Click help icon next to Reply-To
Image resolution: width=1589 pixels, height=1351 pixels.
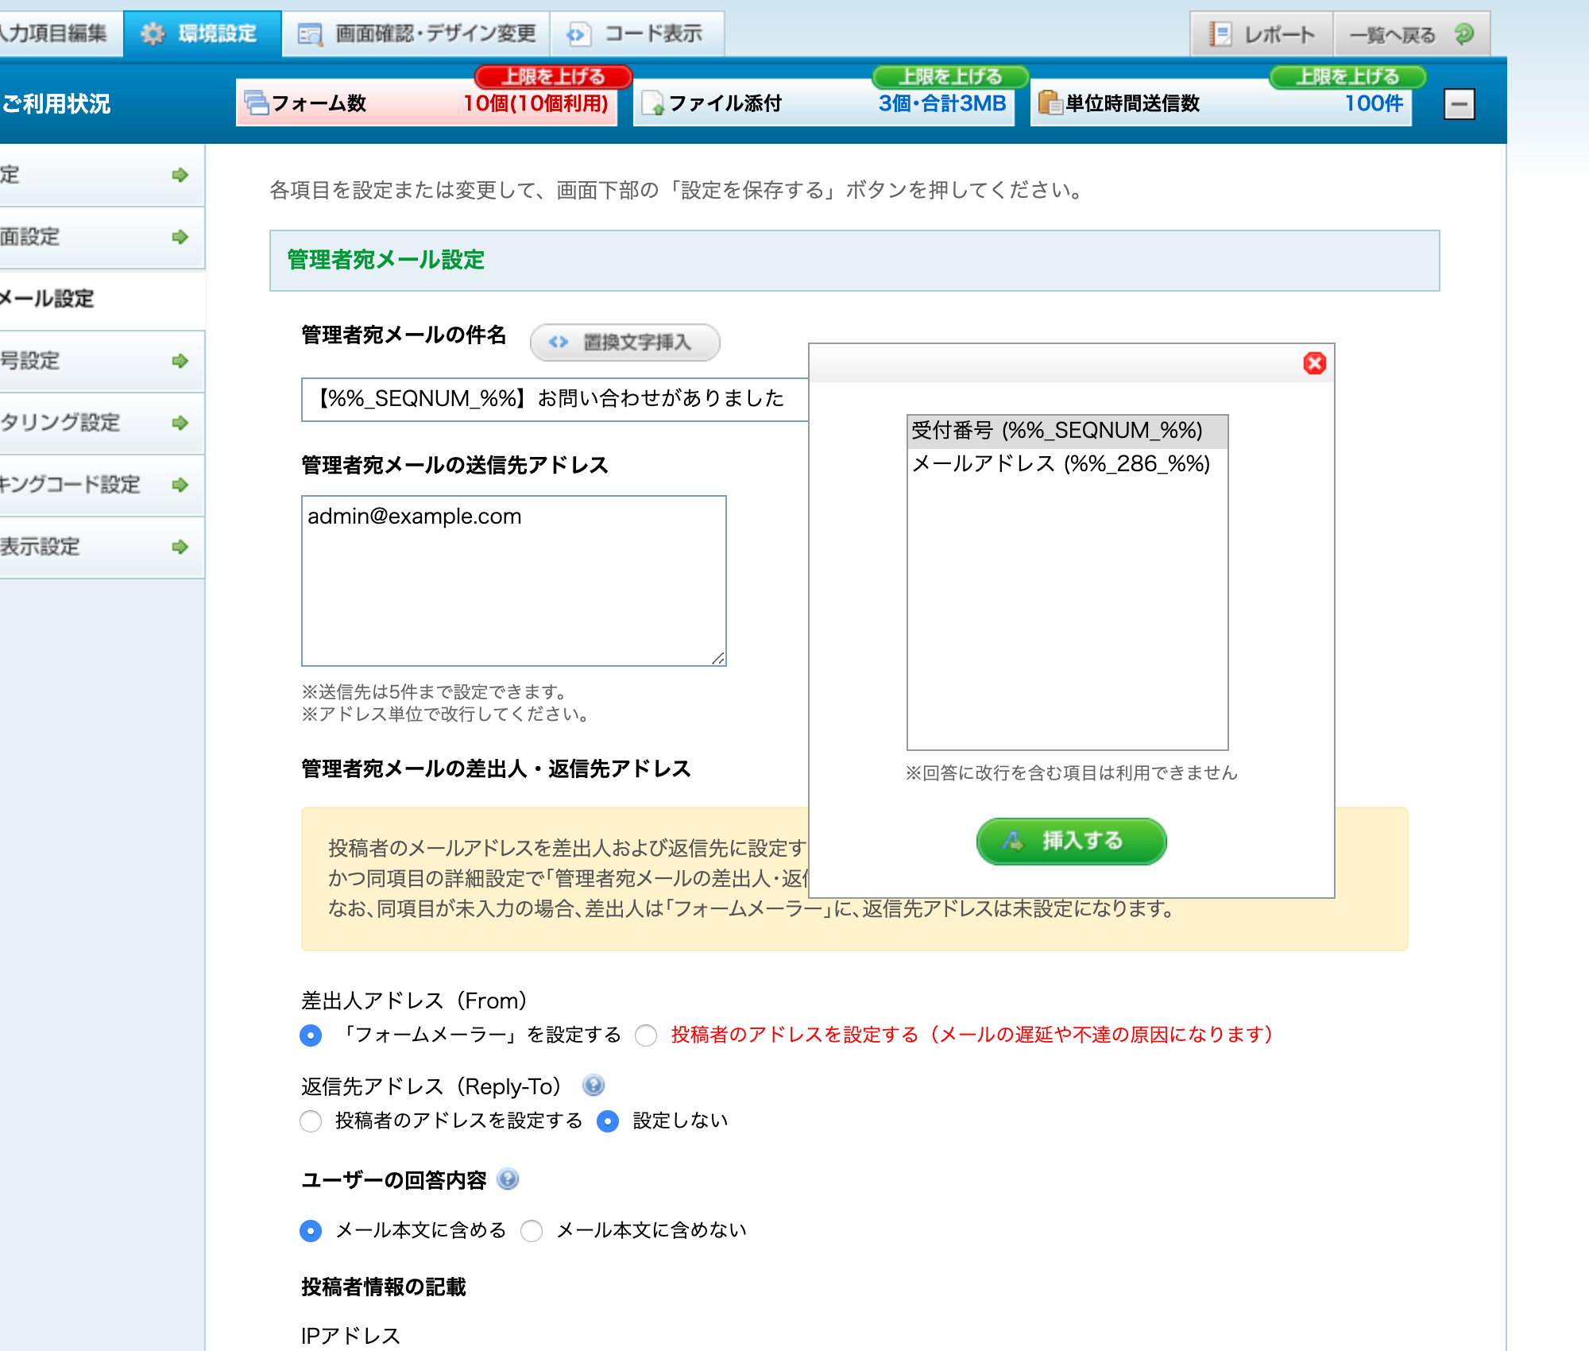coord(593,1085)
